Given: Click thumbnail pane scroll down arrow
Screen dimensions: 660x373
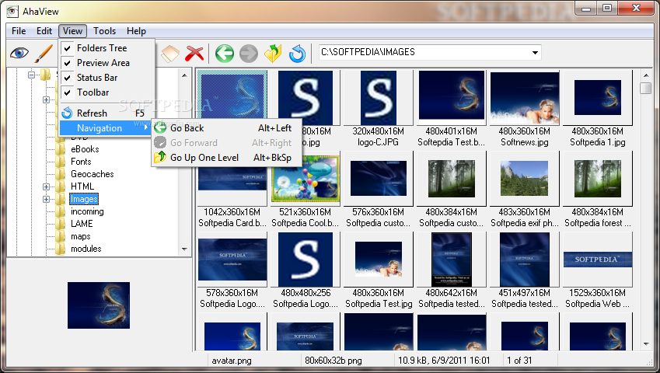Looking at the screenshot, I should pyautogui.click(x=646, y=344).
